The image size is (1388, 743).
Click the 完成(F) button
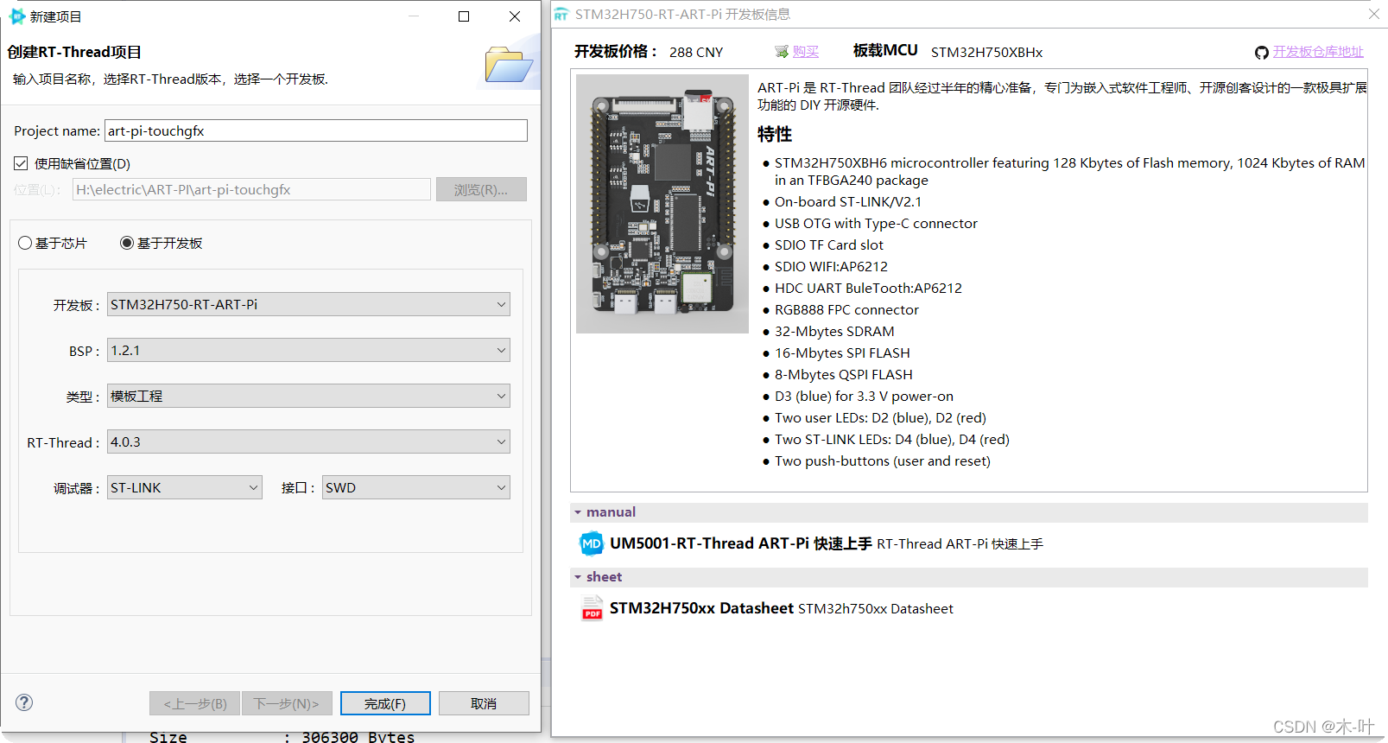click(x=385, y=703)
